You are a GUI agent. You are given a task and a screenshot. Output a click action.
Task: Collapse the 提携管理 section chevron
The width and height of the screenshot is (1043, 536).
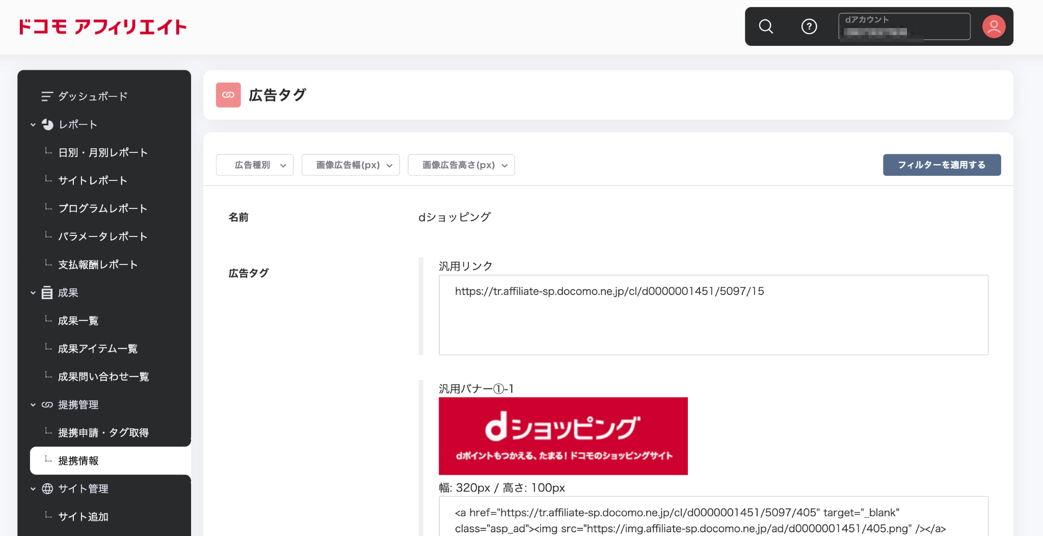(33, 405)
